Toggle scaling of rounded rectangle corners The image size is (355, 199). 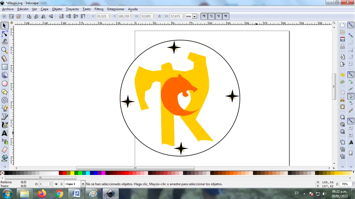tap(211, 16)
